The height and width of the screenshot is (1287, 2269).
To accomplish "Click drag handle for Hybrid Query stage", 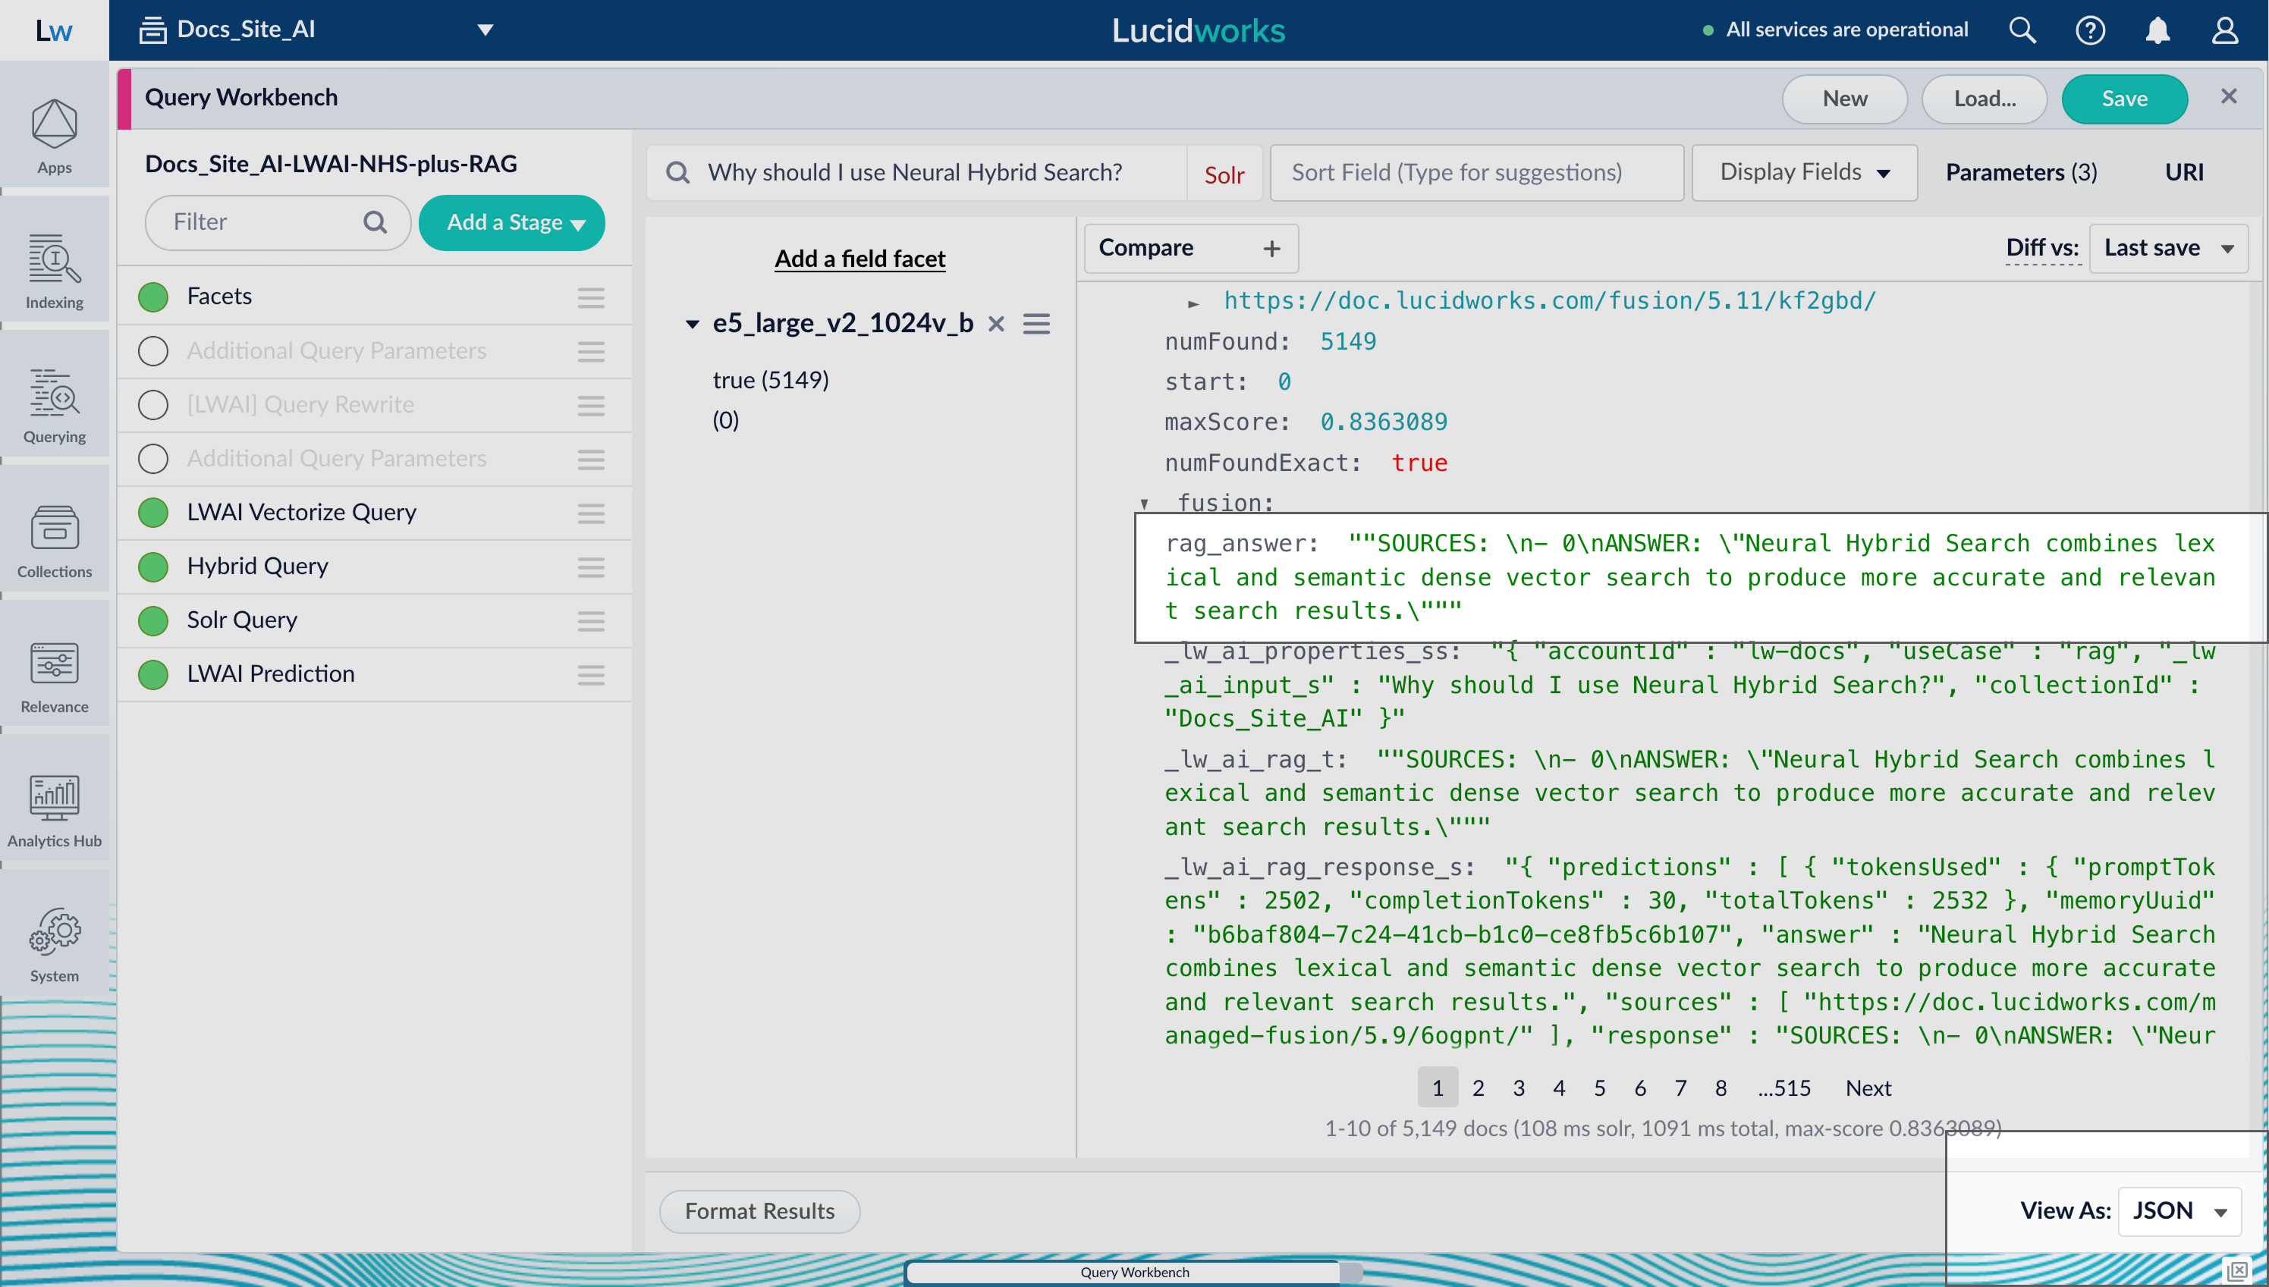I will (x=590, y=567).
